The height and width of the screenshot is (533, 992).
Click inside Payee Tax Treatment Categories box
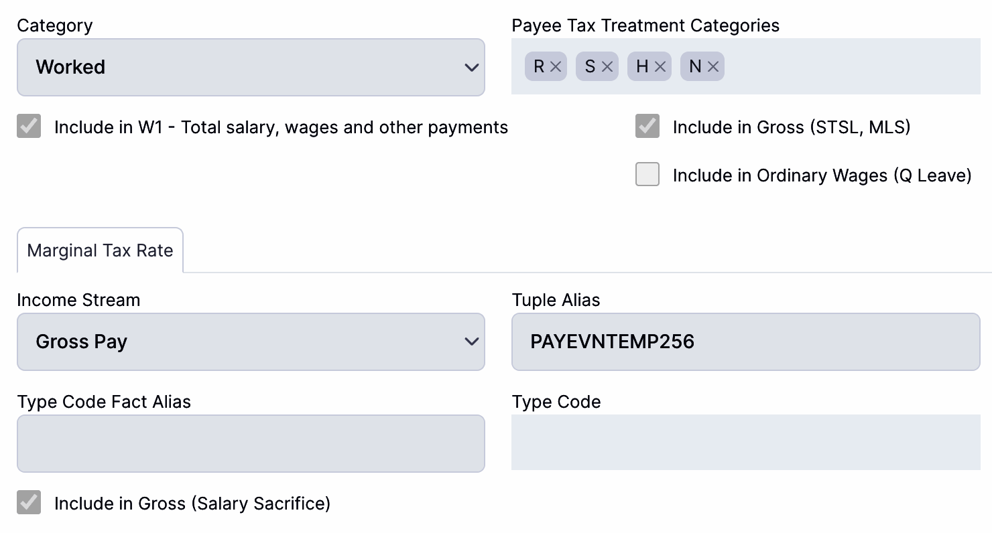(851, 67)
